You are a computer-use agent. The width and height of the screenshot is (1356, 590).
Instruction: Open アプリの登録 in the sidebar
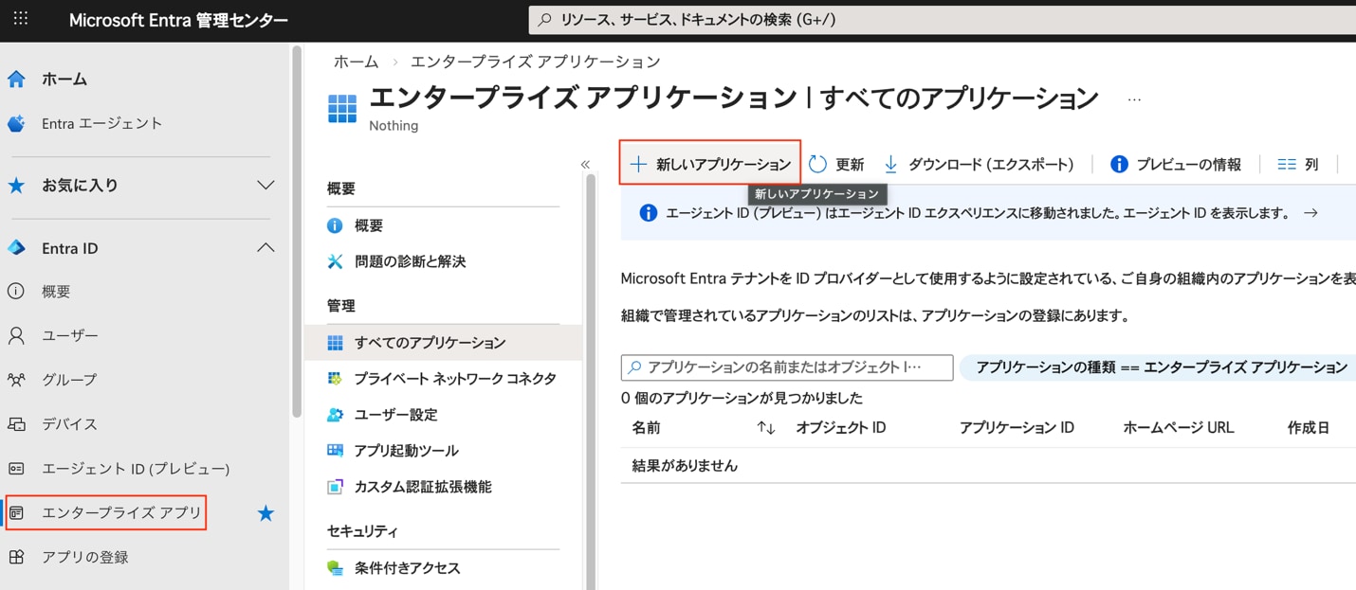[x=84, y=557]
